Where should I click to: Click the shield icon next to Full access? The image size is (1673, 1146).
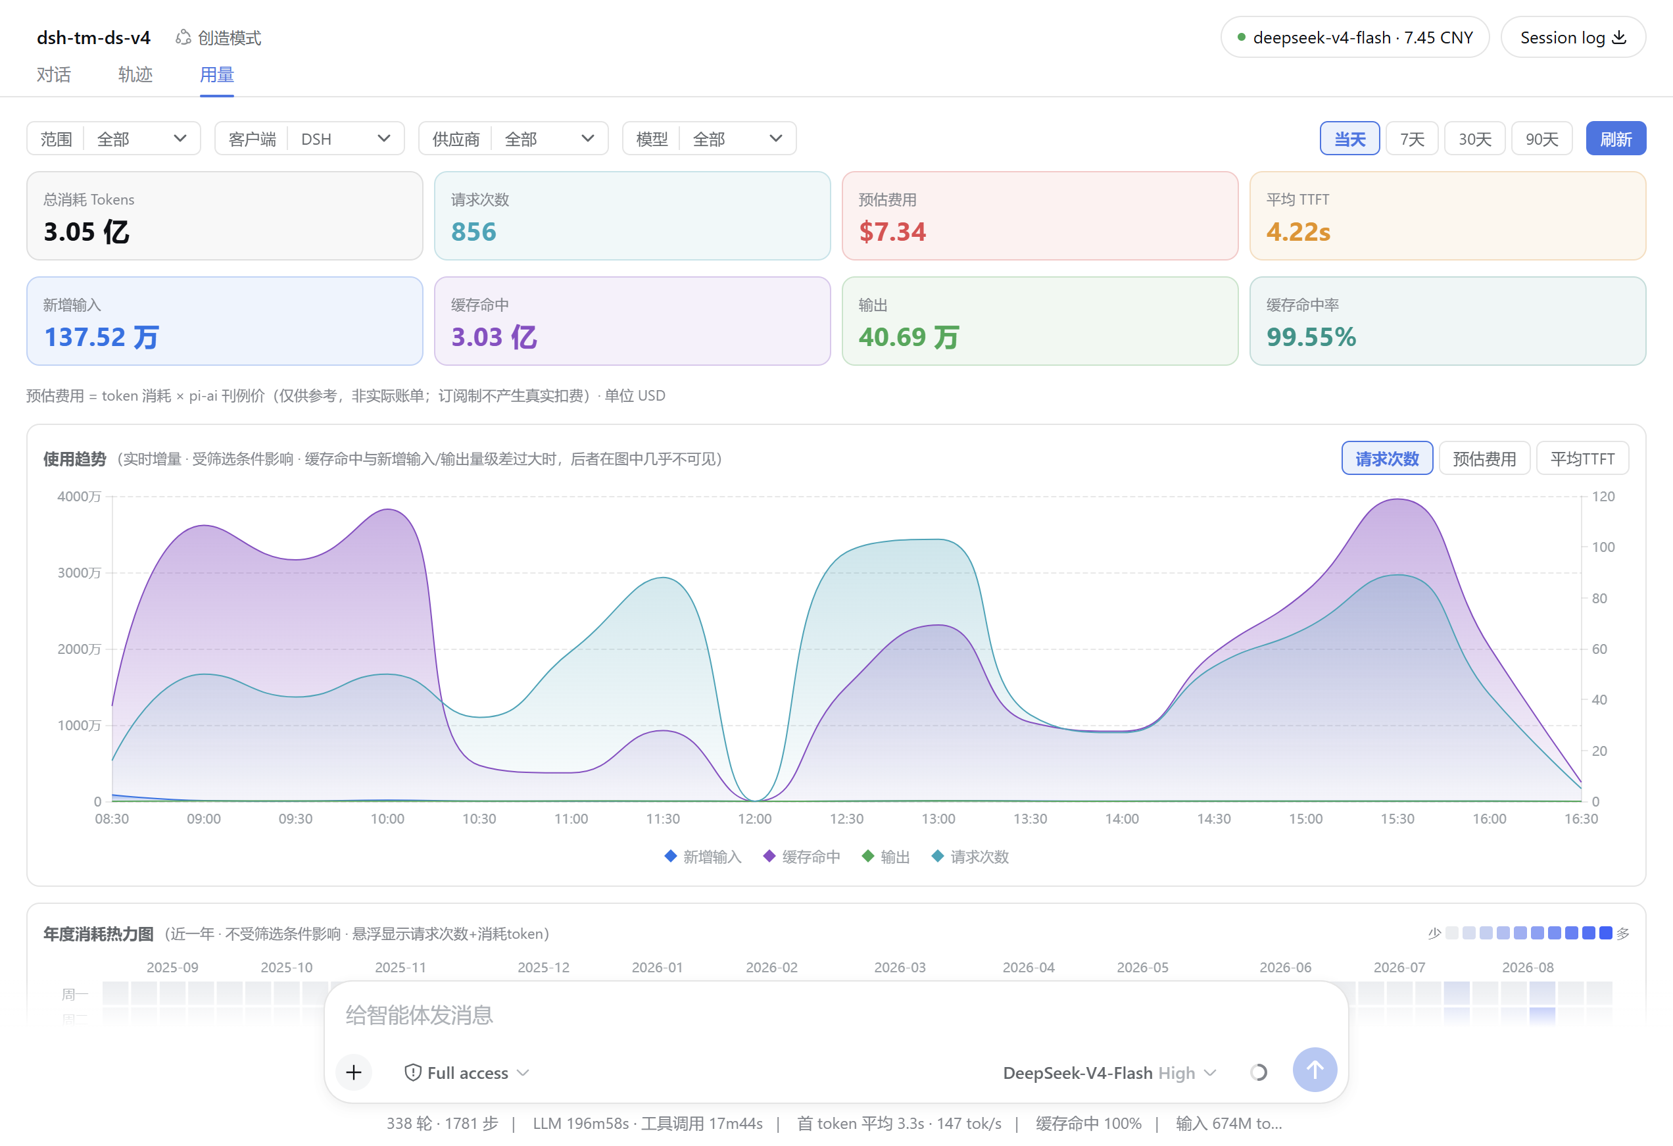click(x=412, y=1072)
